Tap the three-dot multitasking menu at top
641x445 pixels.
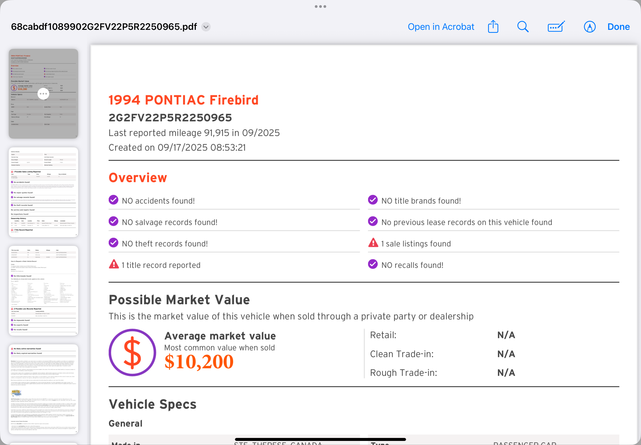(320, 7)
